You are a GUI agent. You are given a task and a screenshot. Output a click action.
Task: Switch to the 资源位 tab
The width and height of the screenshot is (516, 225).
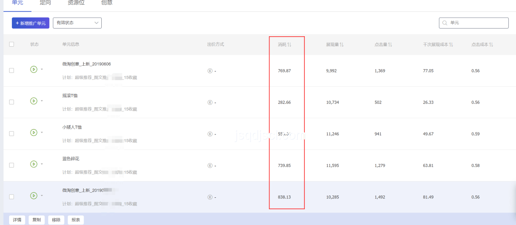(76, 3)
